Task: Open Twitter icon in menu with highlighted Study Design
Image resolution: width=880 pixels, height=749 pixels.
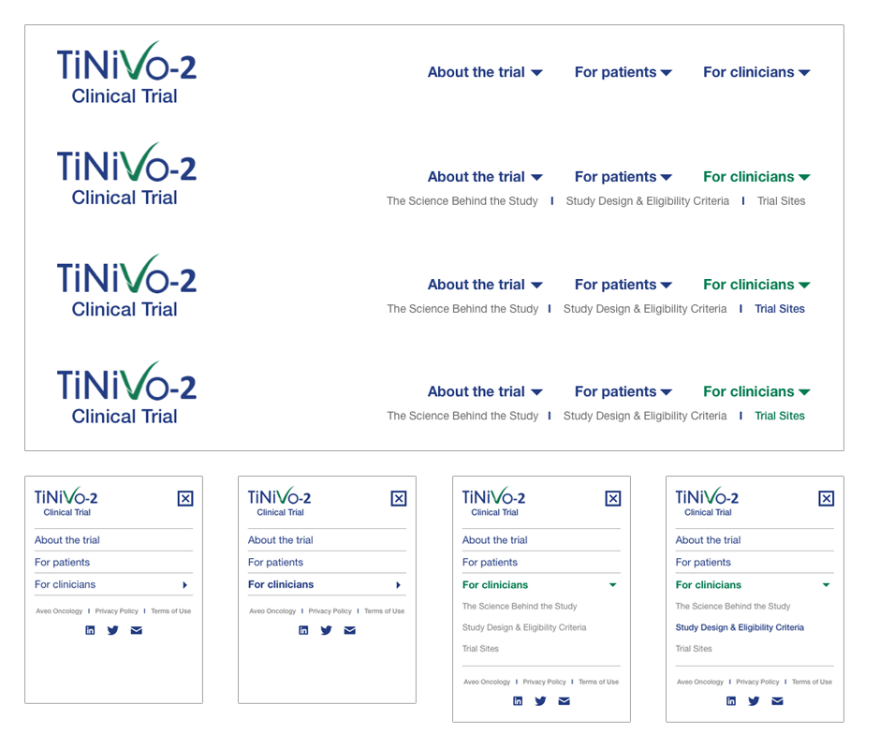Action: click(x=754, y=701)
